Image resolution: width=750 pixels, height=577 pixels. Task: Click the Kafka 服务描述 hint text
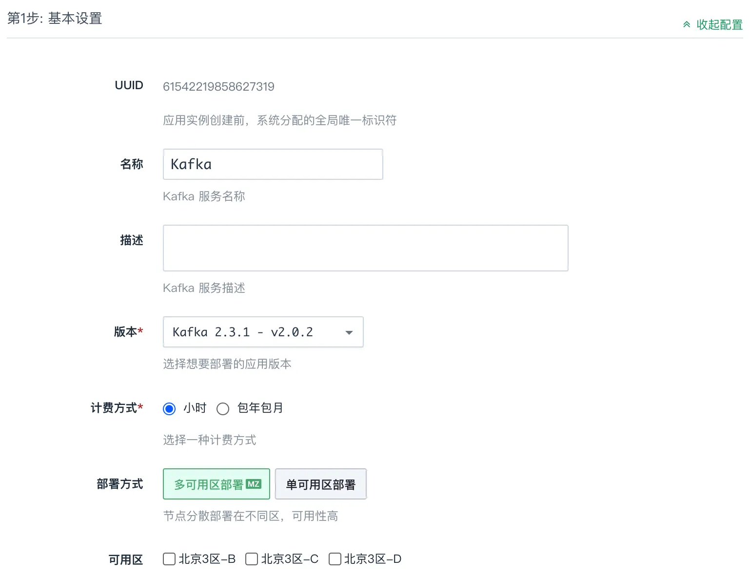pos(204,288)
